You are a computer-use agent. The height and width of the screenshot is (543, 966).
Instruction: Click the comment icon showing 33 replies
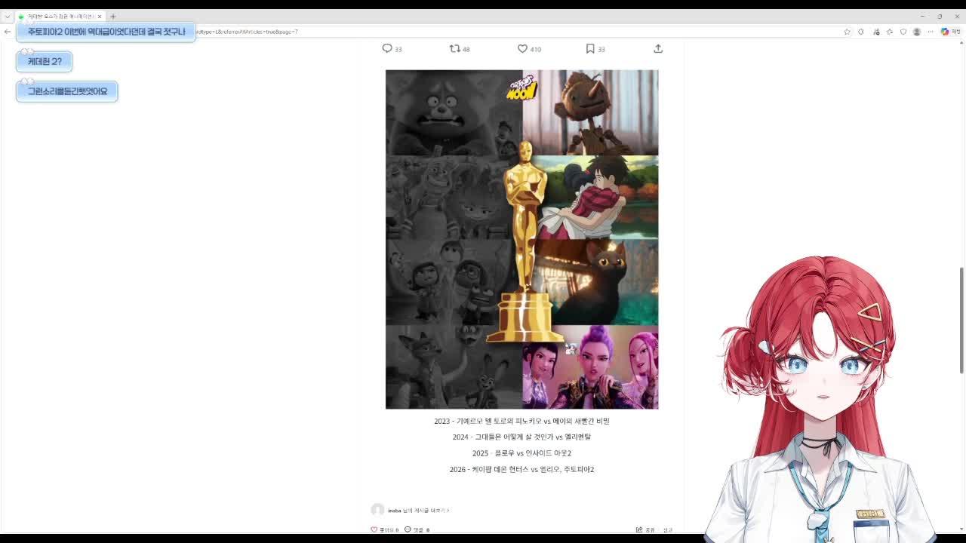coord(386,48)
